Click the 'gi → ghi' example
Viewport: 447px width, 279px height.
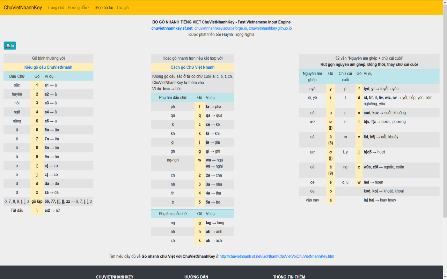pos(213,151)
